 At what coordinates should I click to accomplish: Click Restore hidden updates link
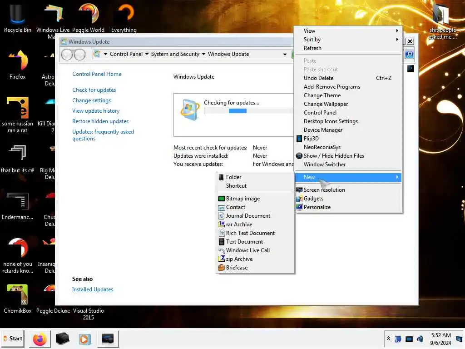coord(100,121)
